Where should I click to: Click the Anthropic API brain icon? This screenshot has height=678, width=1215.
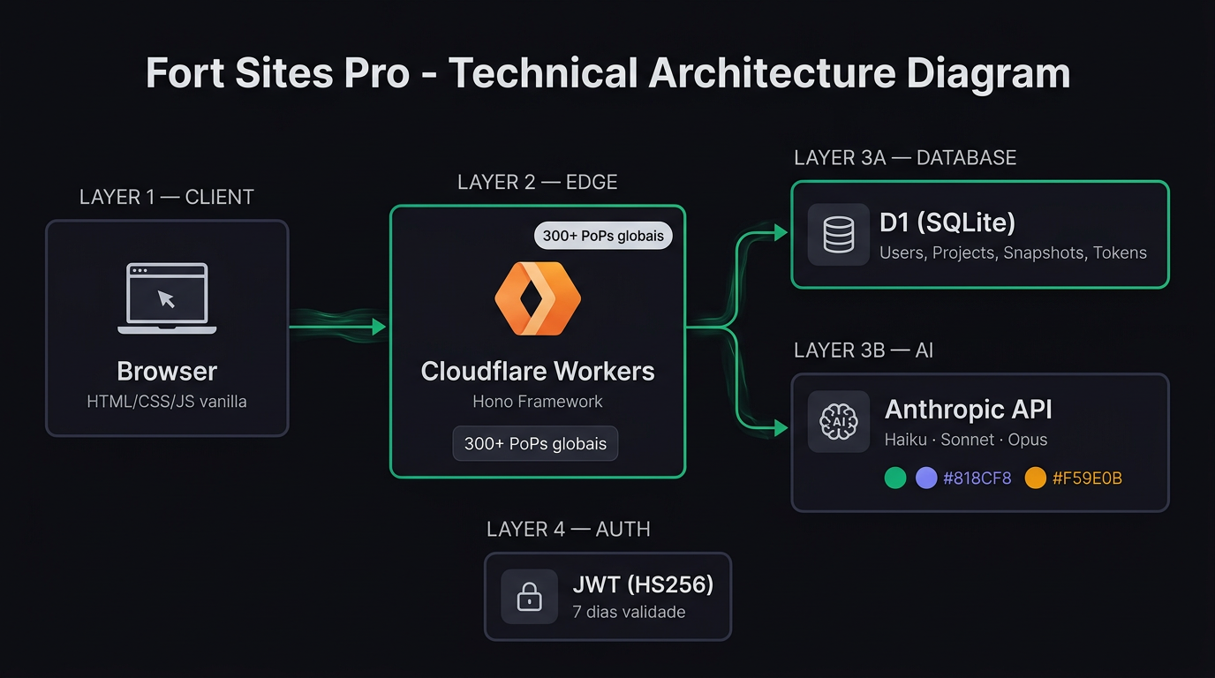(x=839, y=422)
